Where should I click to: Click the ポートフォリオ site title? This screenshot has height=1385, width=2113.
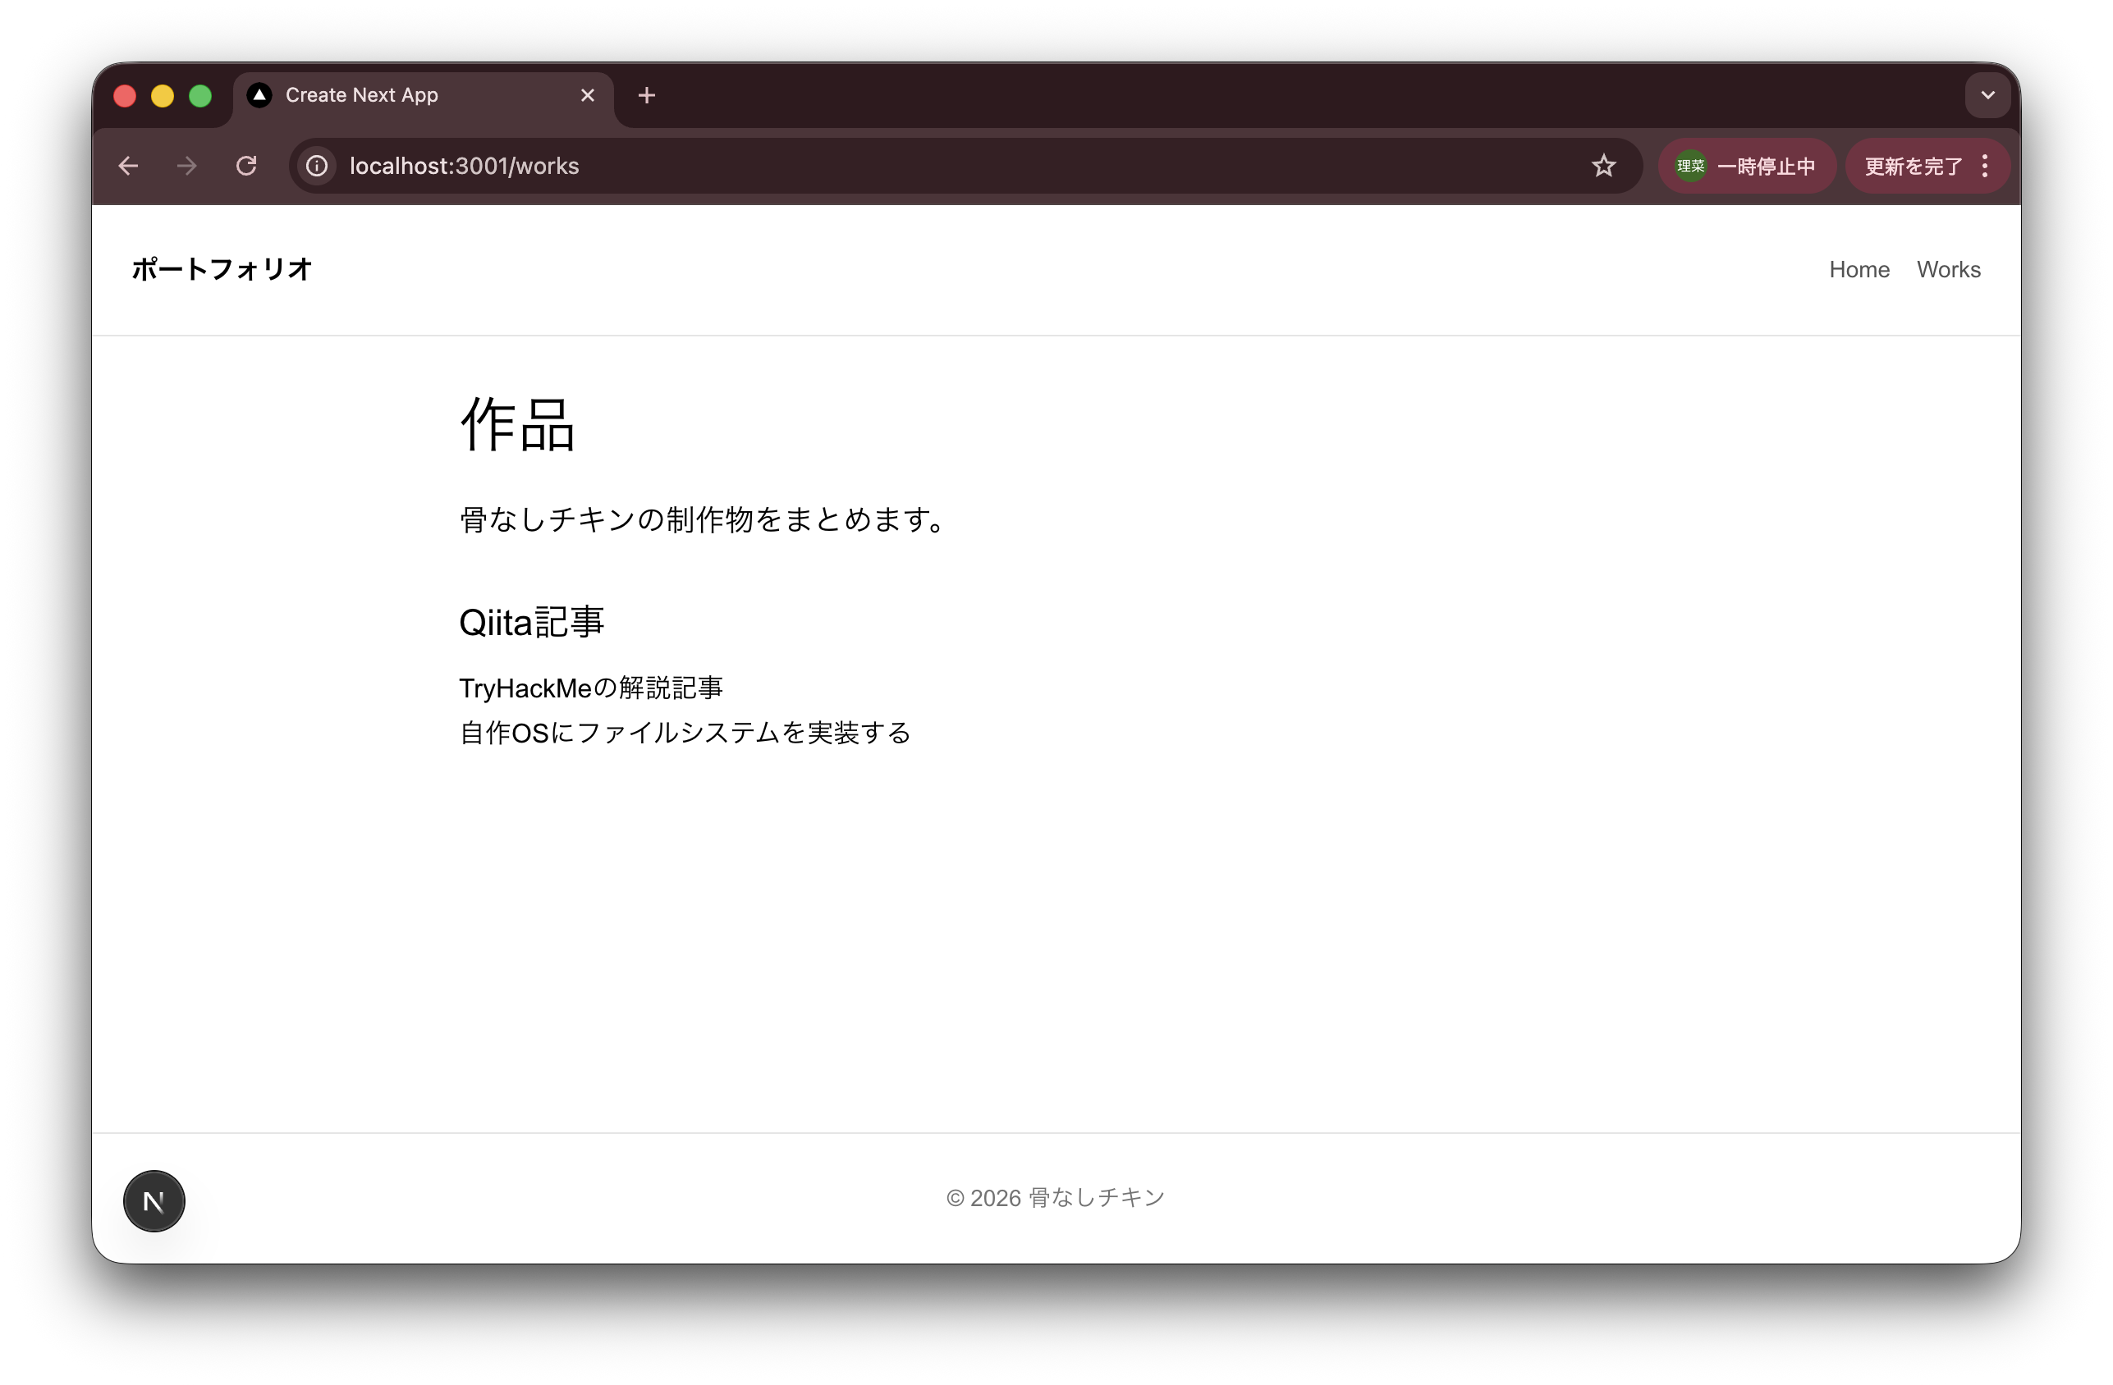pyautogui.click(x=222, y=269)
